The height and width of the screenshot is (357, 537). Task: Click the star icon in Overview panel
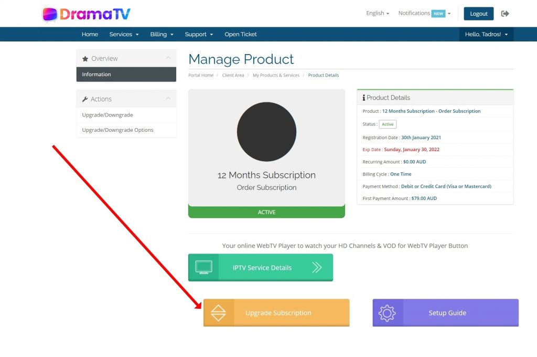(x=85, y=59)
